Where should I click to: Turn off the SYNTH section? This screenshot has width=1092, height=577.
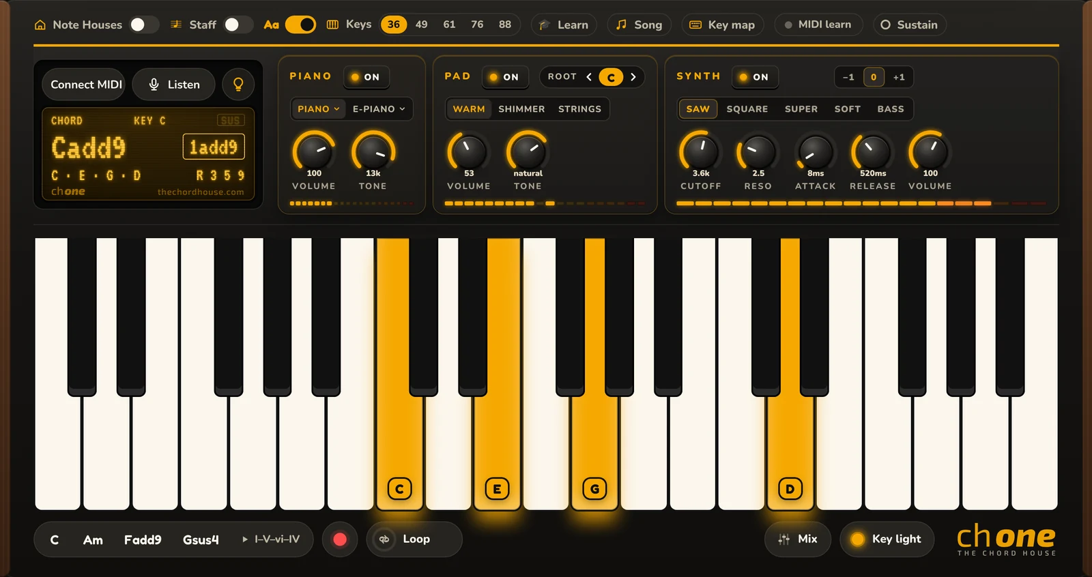point(754,77)
